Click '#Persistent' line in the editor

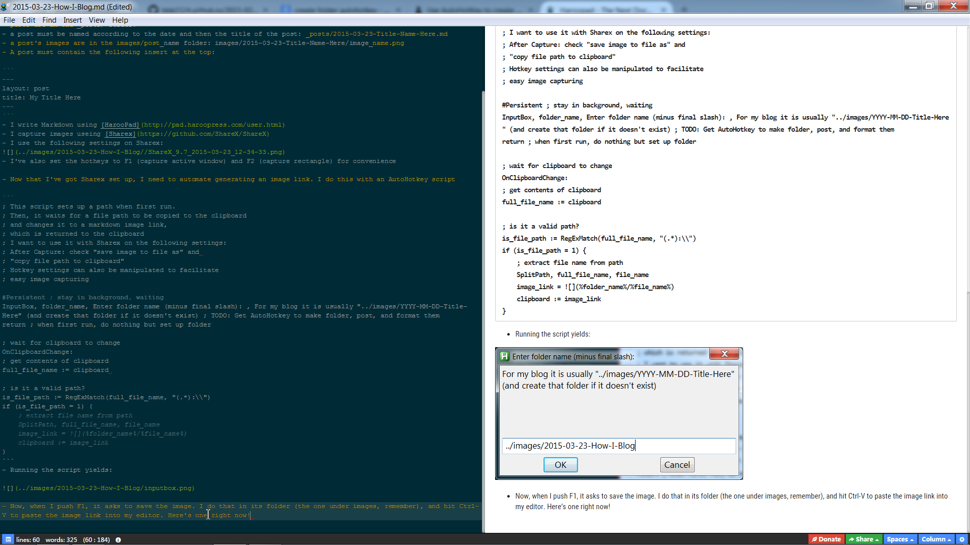click(83, 297)
